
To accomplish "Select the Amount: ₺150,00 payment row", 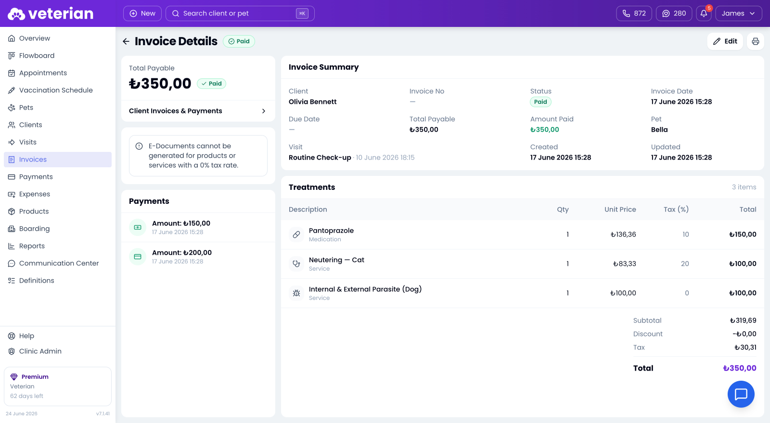I will (198, 227).
